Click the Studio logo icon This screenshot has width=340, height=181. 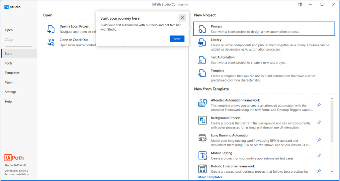click(7, 7)
